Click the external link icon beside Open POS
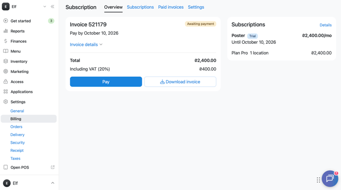This screenshot has height=190, width=341. point(52,167)
